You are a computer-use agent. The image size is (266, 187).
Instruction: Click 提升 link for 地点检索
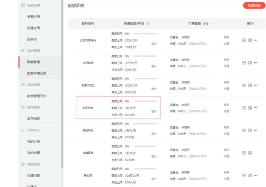[x=154, y=112]
